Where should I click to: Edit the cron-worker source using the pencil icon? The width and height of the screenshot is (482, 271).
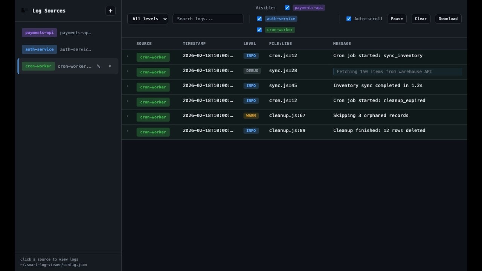pos(98,66)
